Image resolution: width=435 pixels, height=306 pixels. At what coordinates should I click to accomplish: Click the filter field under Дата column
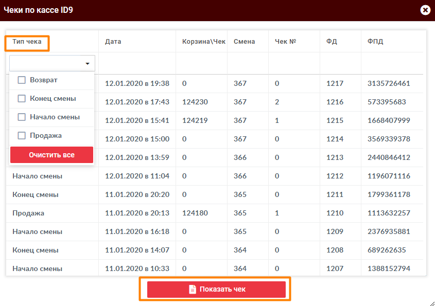[x=137, y=64]
